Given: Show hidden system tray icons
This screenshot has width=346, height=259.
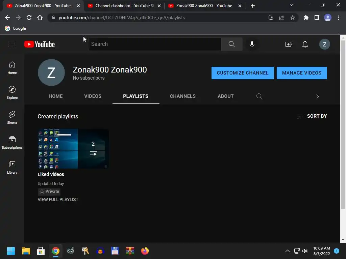Looking at the screenshot, I should pyautogui.click(x=287, y=251).
